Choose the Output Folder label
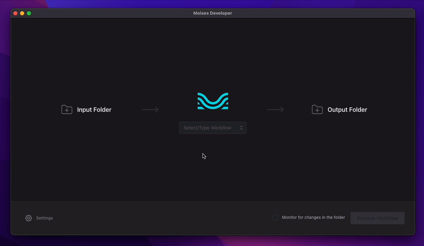The image size is (424, 246). [347, 110]
